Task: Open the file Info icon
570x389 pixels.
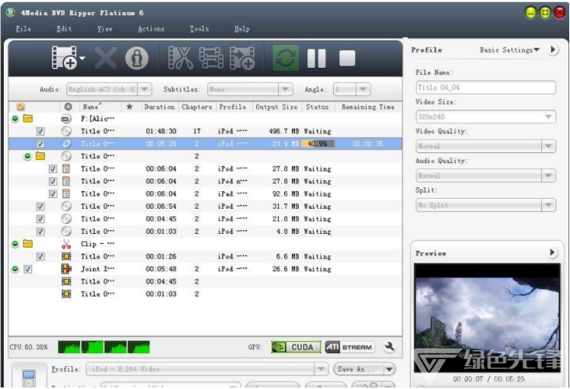Action: pyautogui.click(x=137, y=58)
